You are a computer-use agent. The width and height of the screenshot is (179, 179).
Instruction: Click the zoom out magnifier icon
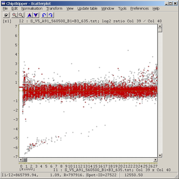pos(21,15)
